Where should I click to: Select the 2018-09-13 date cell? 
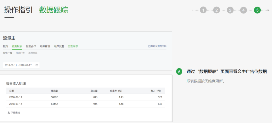(16, 97)
